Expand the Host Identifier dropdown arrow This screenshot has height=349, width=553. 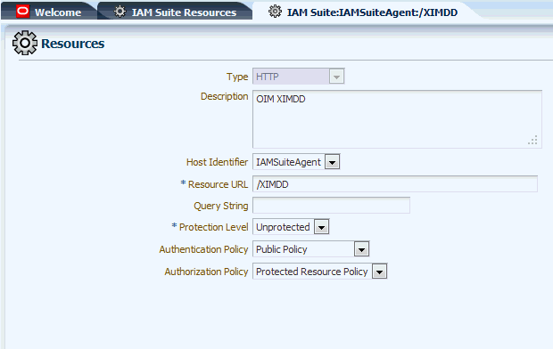332,162
